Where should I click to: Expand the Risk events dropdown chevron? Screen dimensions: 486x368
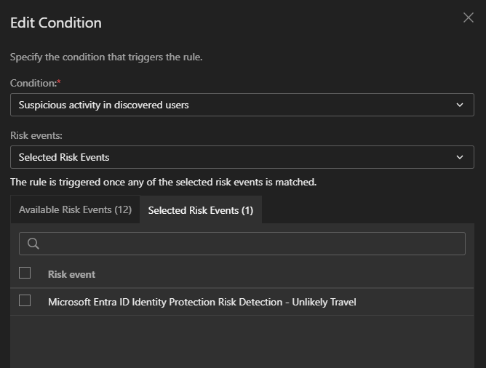pos(460,157)
